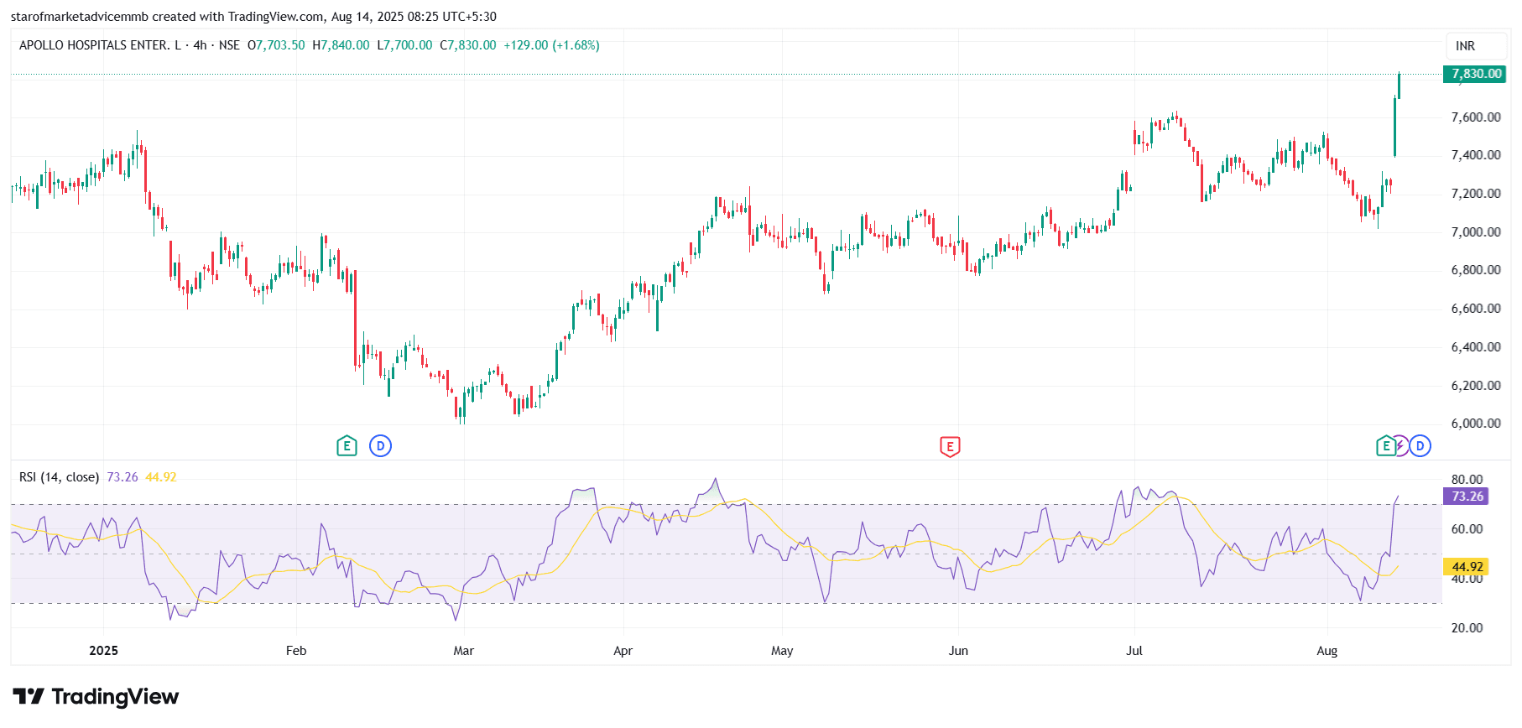
Task: Click the Aug label on time axis
Action: [x=1327, y=651]
